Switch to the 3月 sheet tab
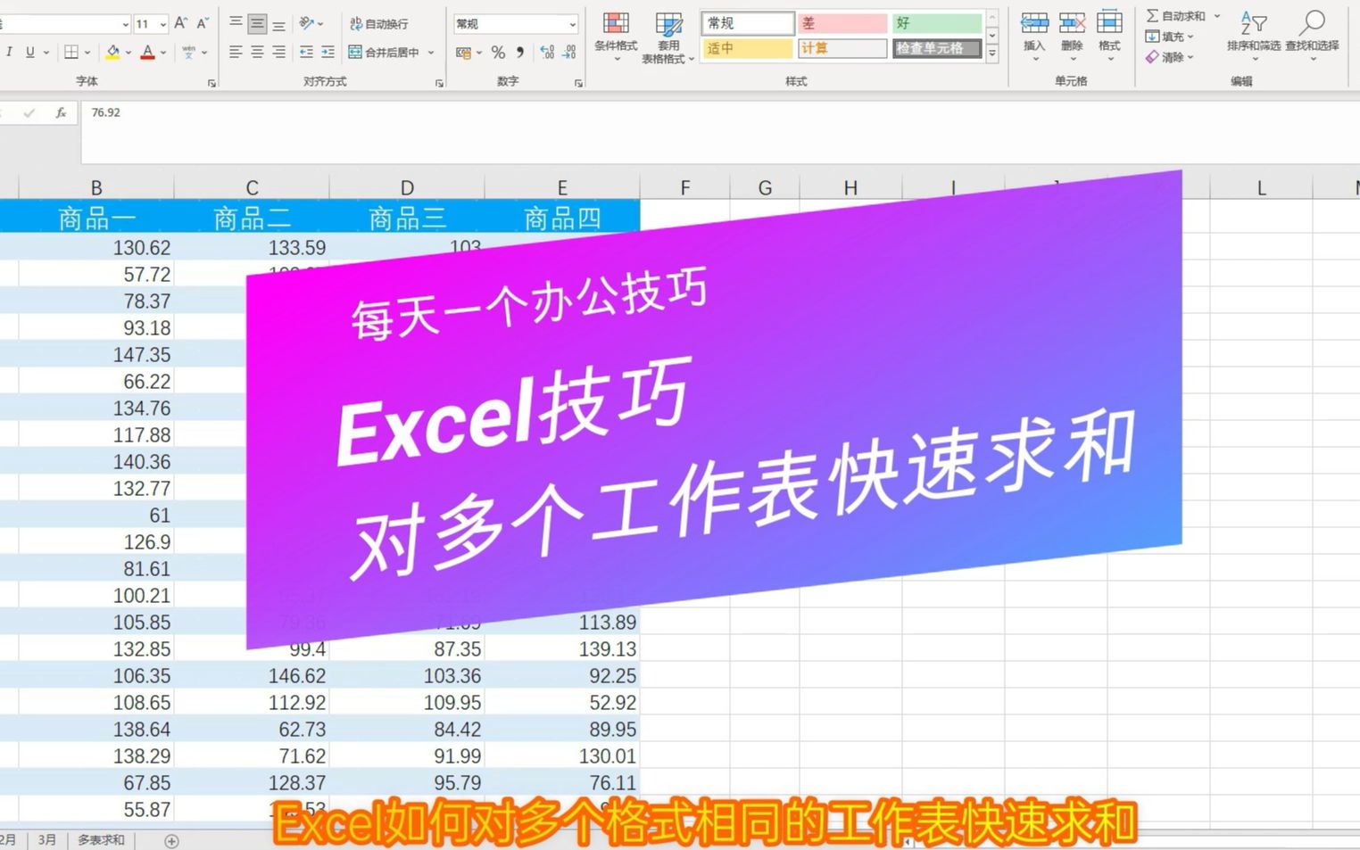Viewport: 1360px width, 850px height. [x=47, y=840]
